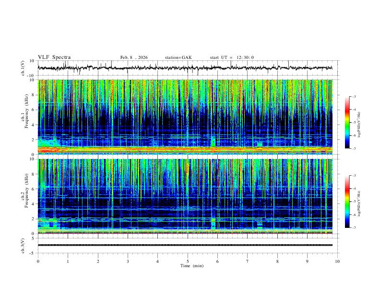This screenshot has height=293, width=380.
Task: Click the "station=GAK" header label
Action: coord(178,57)
